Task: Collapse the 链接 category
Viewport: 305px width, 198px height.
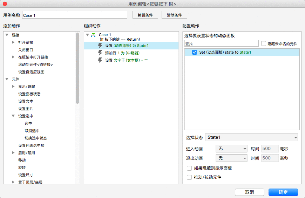Action: click(x=7, y=35)
